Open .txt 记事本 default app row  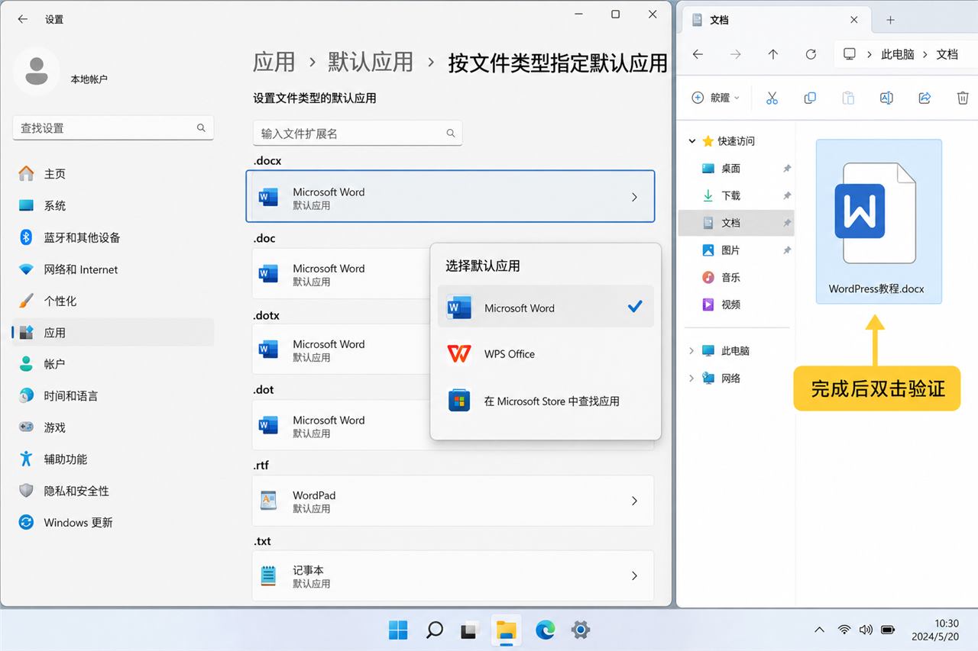pyautogui.click(x=452, y=576)
